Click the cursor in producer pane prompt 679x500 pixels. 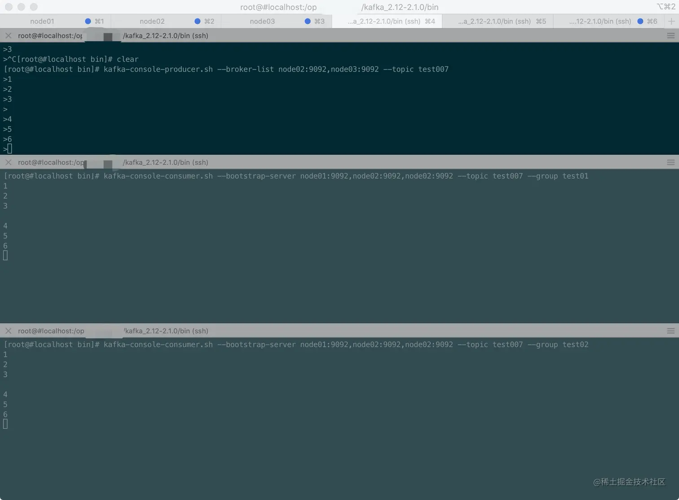pyautogui.click(x=10, y=149)
